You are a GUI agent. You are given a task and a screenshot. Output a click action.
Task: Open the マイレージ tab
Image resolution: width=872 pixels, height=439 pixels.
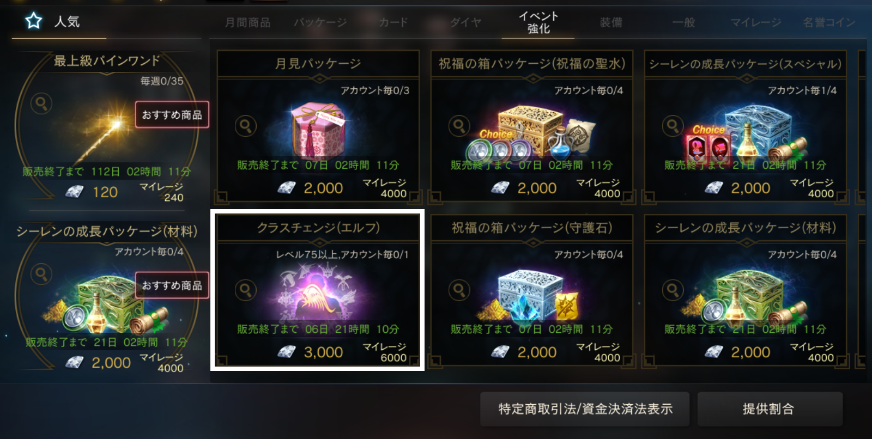tap(756, 22)
